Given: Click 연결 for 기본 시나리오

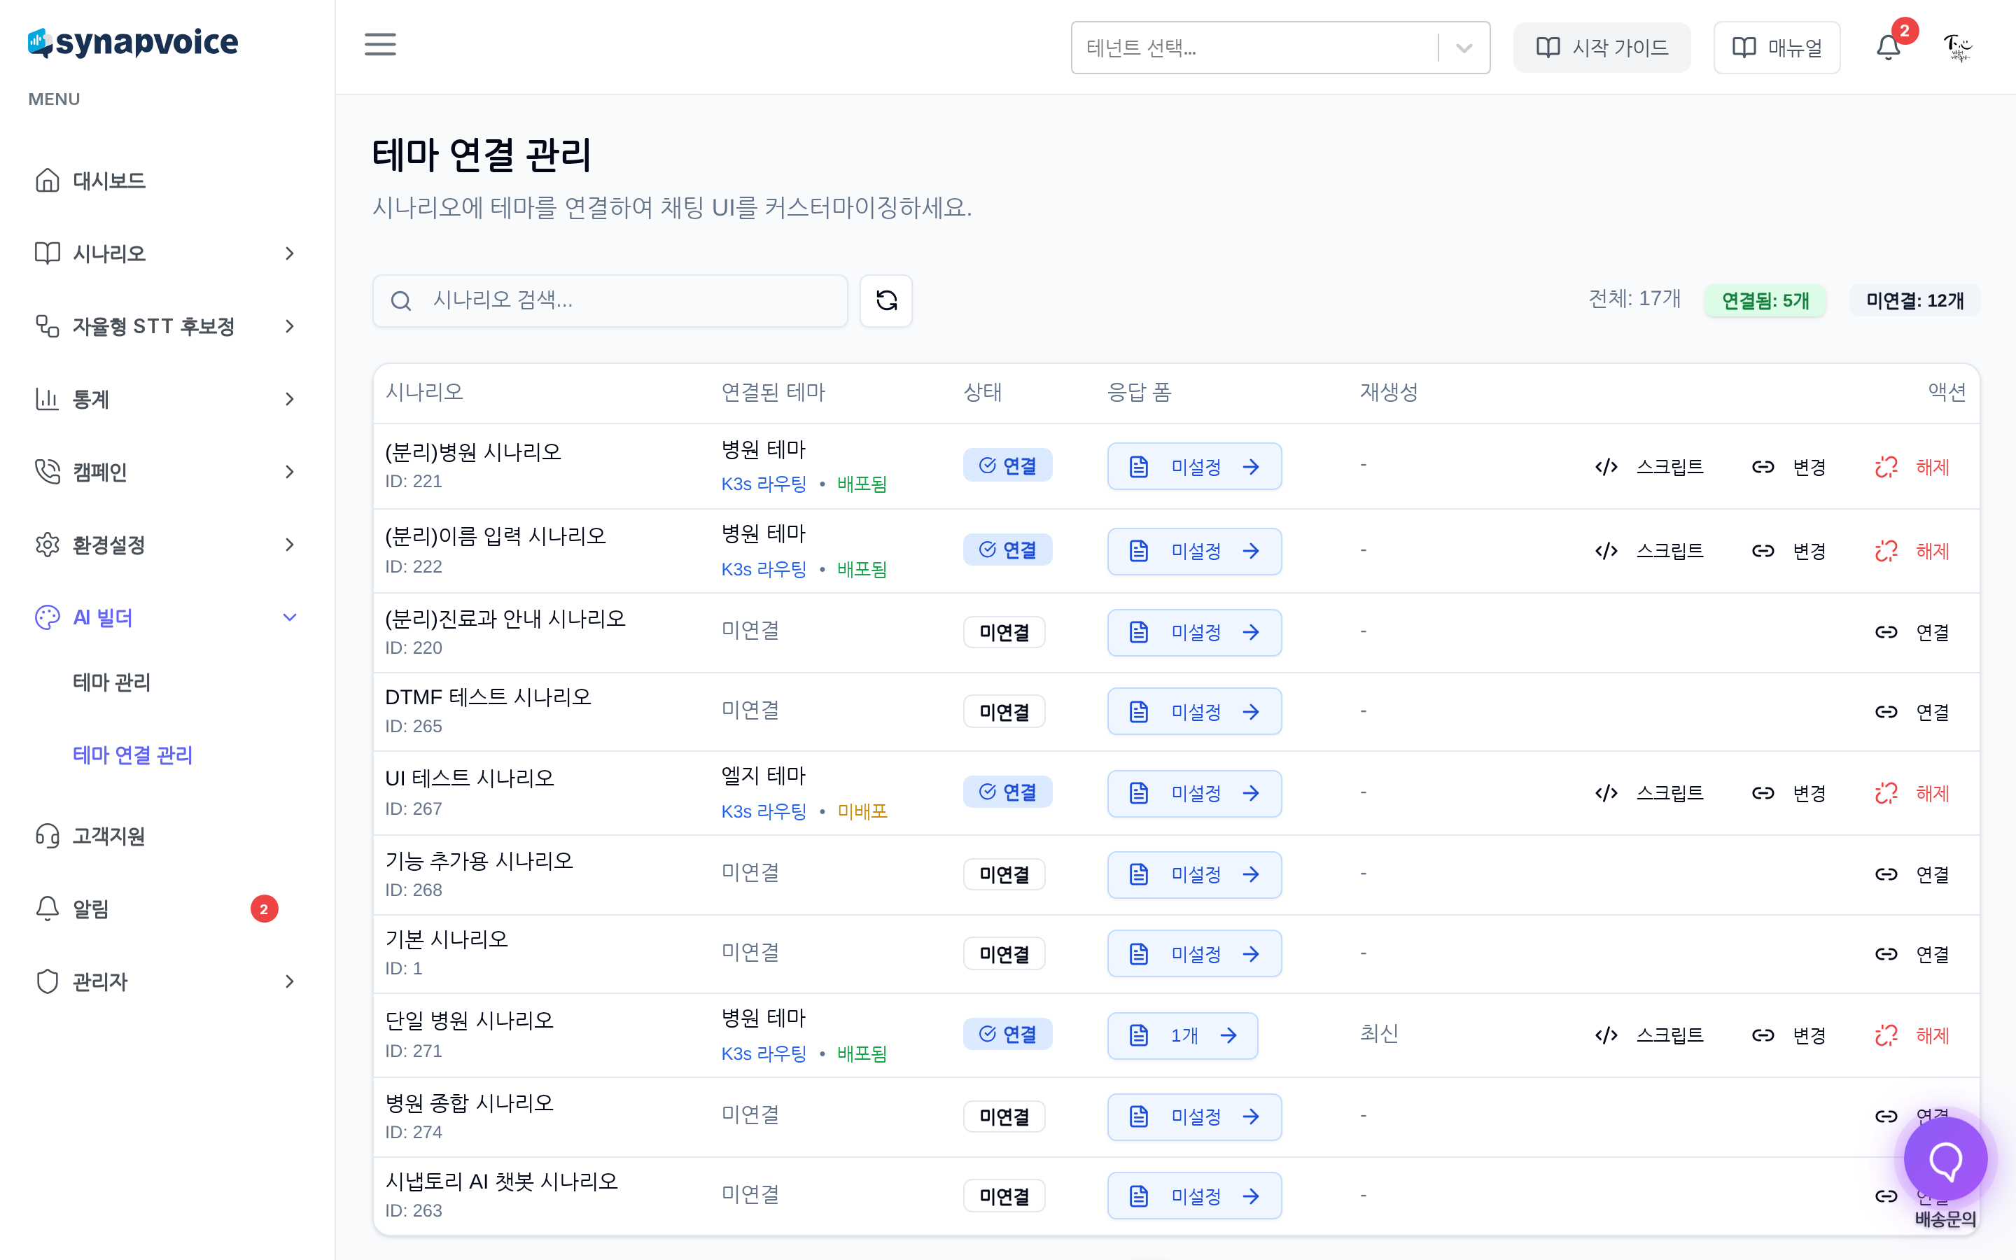Looking at the screenshot, I should pyautogui.click(x=1912, y=953).
